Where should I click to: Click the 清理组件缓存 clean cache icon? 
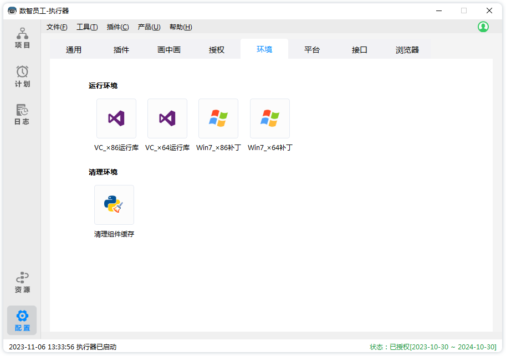click(114, 205)
